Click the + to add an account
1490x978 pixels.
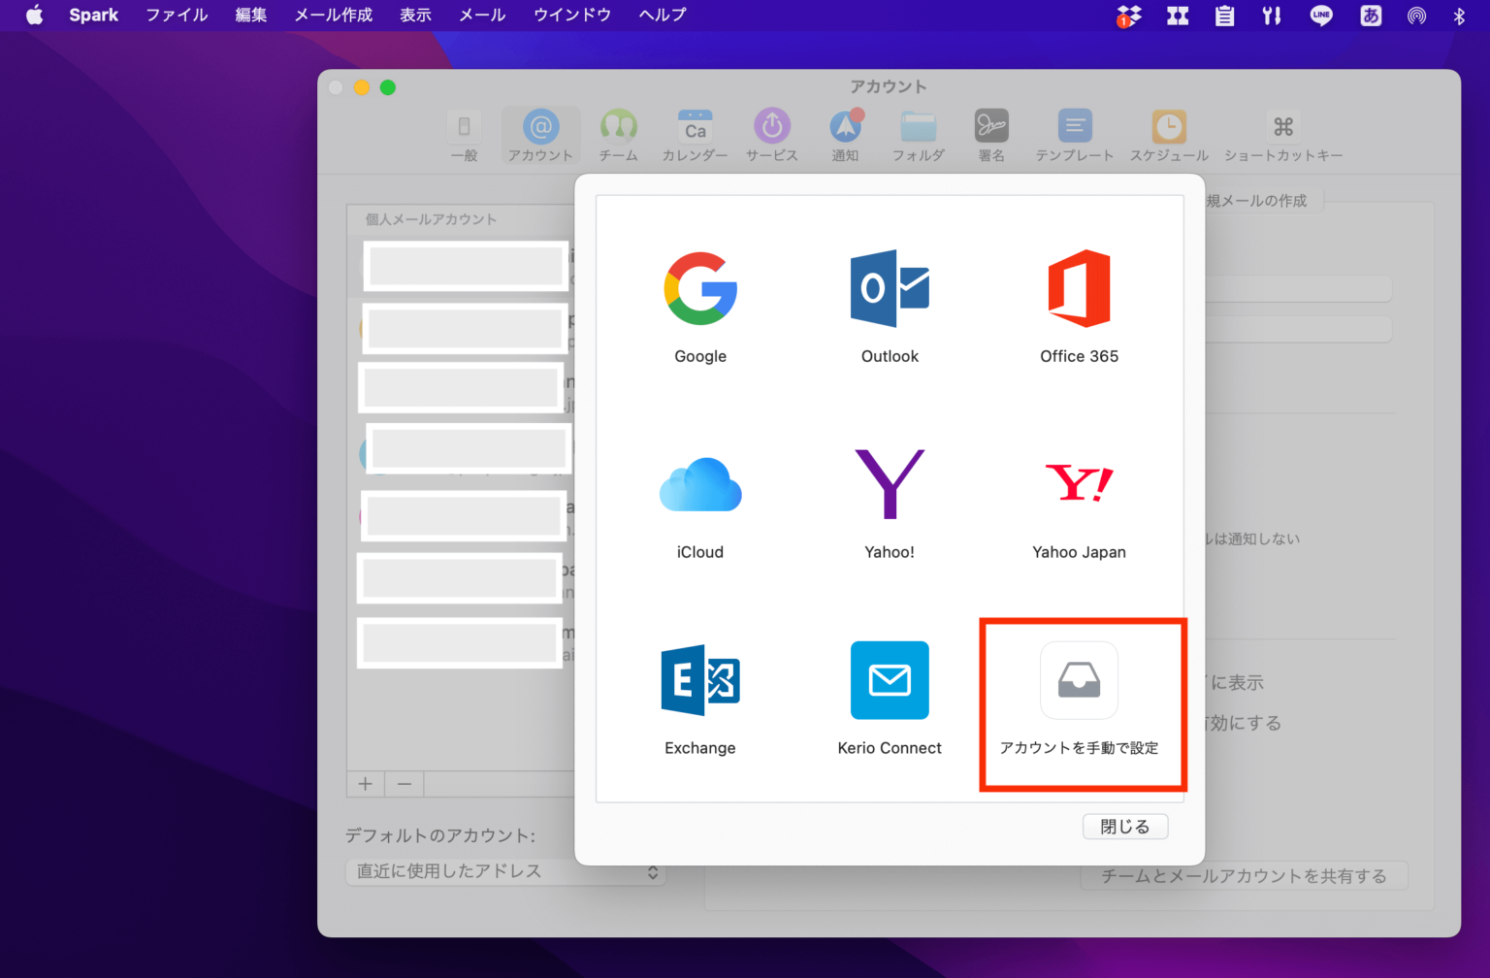pos(365,783)
